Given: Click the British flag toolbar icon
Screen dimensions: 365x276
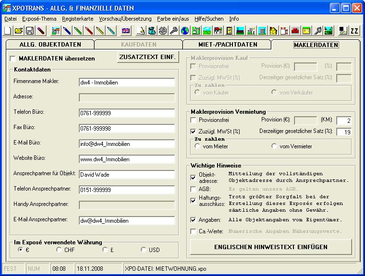Looking at the screenshot, I should (x=126, y=31).
